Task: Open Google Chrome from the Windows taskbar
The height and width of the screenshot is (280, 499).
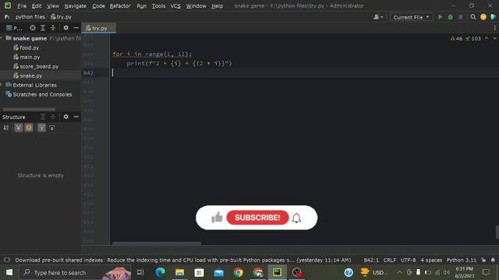Action: [x=238, y=272]
